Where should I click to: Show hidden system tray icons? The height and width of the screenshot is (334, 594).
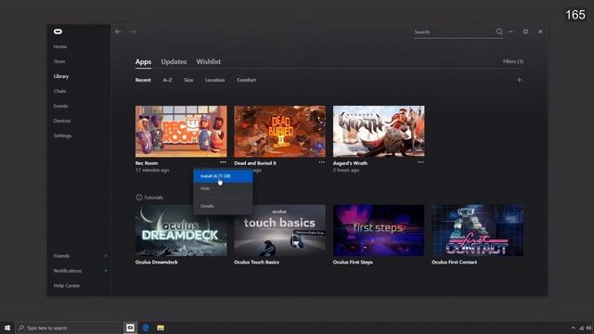pyautogui.click(x=574, y=328)
